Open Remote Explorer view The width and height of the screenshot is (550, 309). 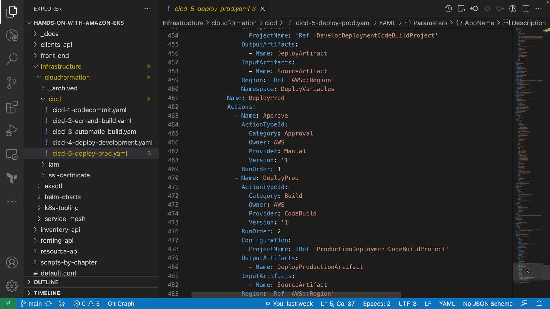(x=12, y=154)
